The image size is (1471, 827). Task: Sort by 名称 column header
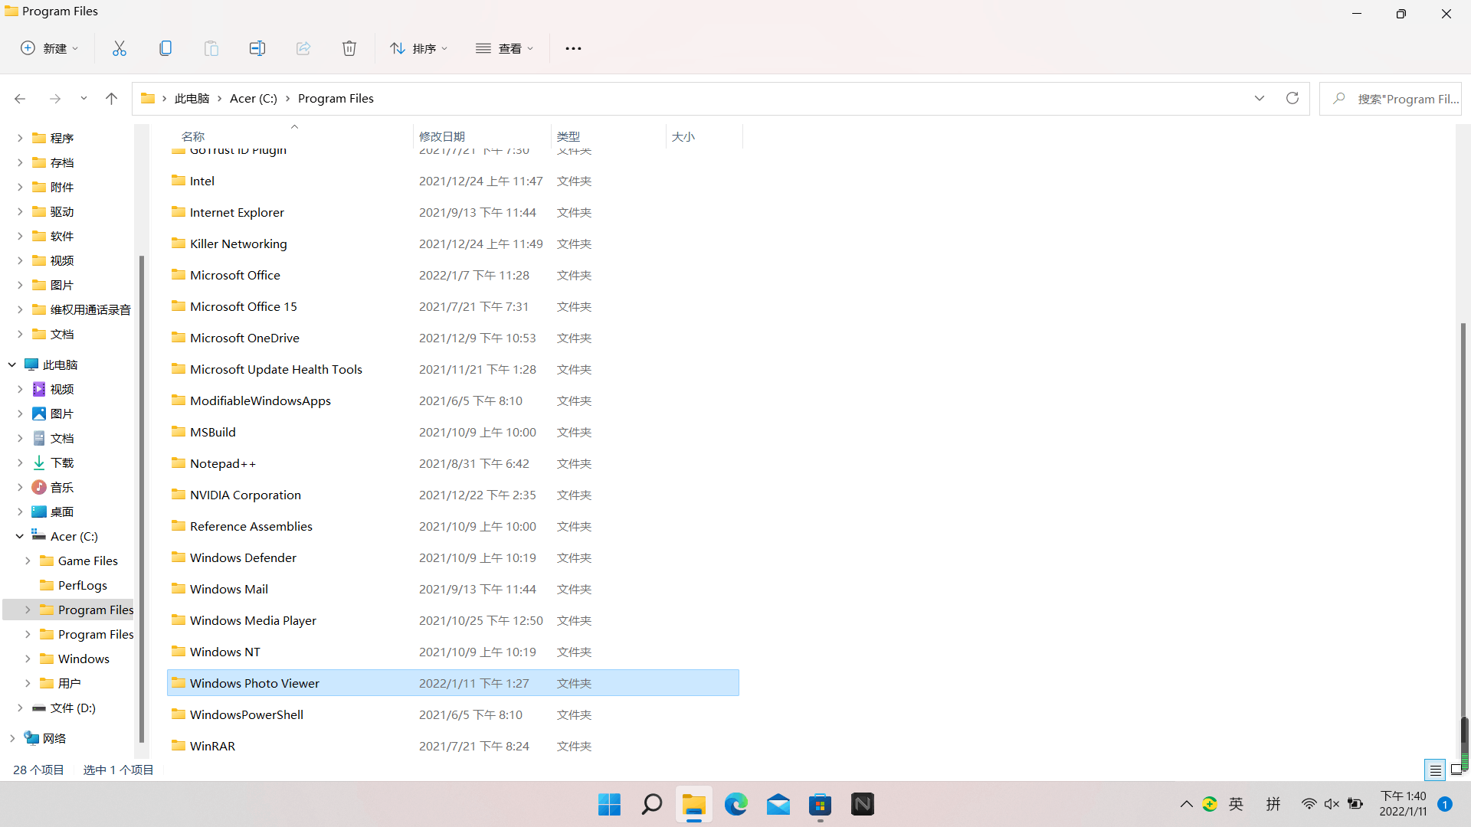(x=290, y=136)
